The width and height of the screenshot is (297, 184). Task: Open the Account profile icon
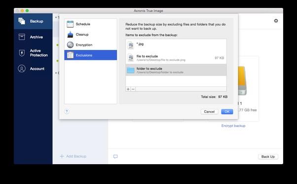[x=22, y=69]
